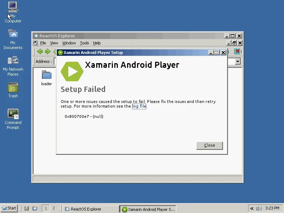This screenshot has width=284, height=213.
Task: Click the show desktop quick launch icon
Action: 27,209
